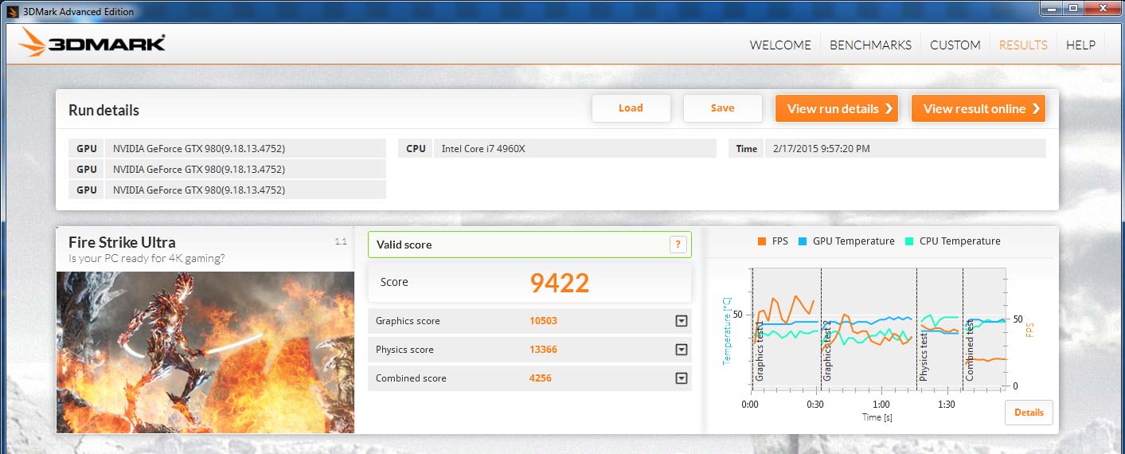Open the HELP tab
The height and width of the screenshot is (454, 1125).
(x=1080, y=45)
